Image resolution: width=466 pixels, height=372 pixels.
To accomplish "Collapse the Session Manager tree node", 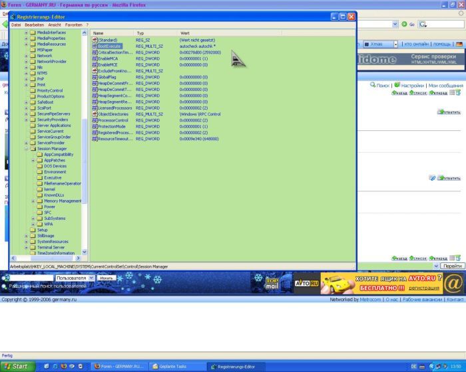I will (x=27, y=149).
